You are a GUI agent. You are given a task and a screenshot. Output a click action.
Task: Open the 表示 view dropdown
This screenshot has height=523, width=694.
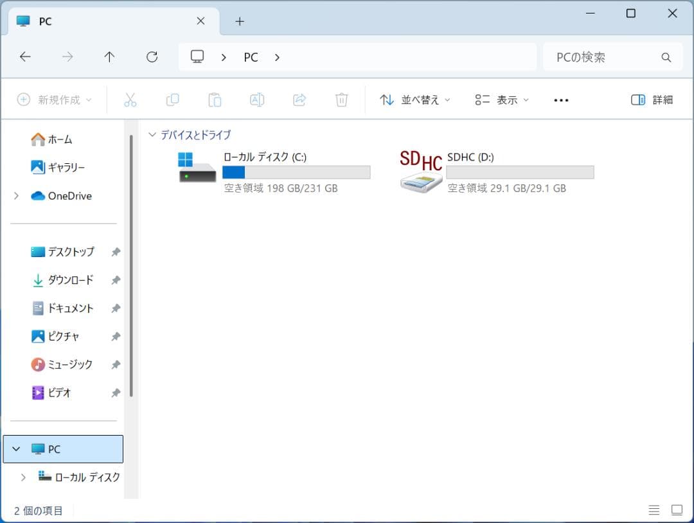pos(502,100)
